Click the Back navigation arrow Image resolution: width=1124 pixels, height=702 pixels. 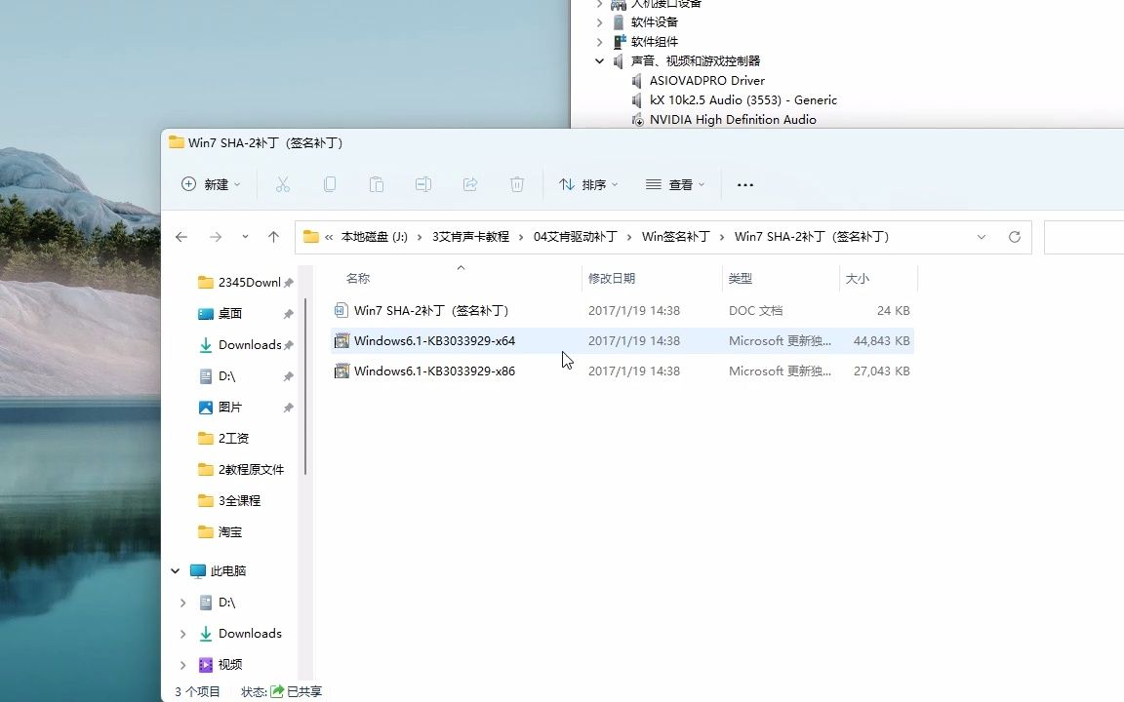pyautogui.click(x=181, y=236)
